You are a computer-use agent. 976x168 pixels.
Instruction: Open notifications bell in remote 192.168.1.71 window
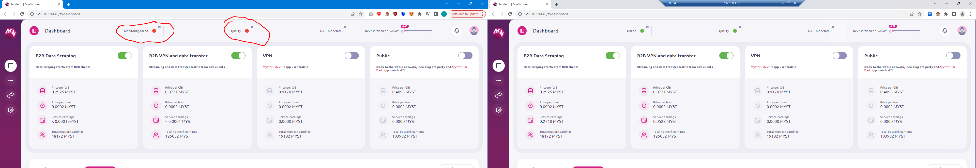944,31
